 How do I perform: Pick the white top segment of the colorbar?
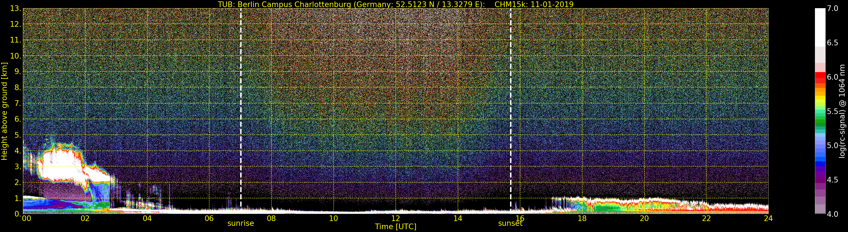[820, 27]
